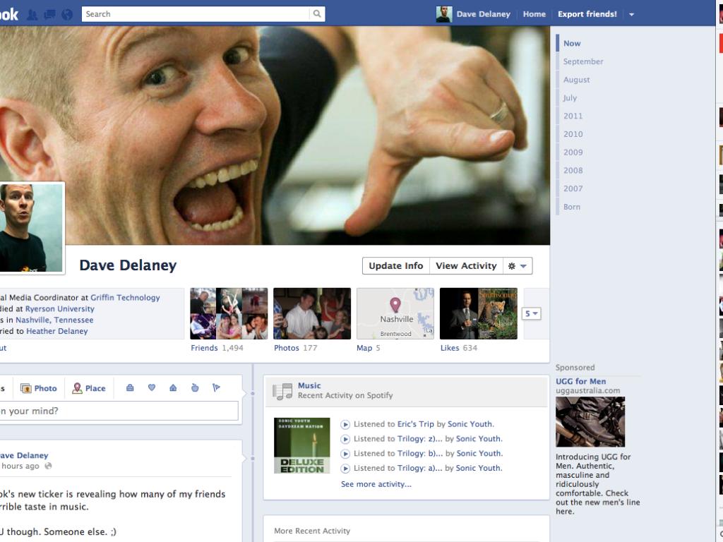Click the search magnifier icon
723x542 pixels.
pyautogui.click(x=317, y=13)
